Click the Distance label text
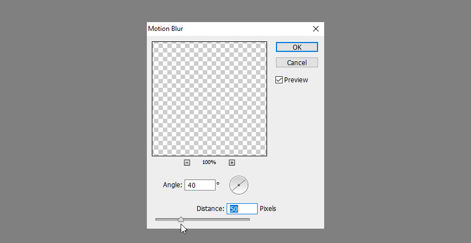 (210, 209)
